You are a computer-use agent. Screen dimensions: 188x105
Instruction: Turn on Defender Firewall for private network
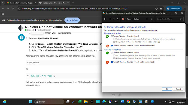click(112, 36)
